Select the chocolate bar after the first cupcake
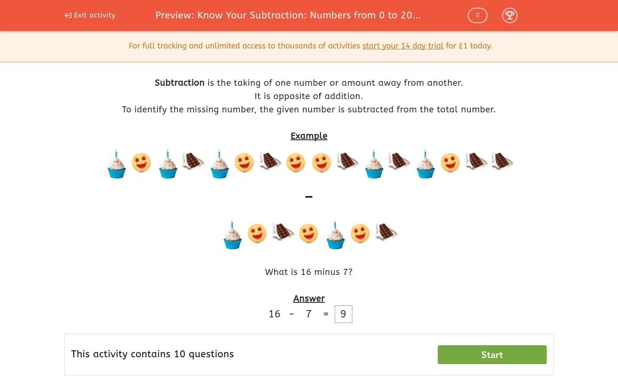This screenshot has height=386, width=618. 193,163
